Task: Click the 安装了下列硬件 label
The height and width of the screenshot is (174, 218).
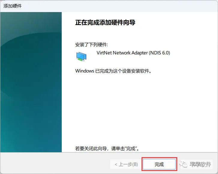Action: 91,45
